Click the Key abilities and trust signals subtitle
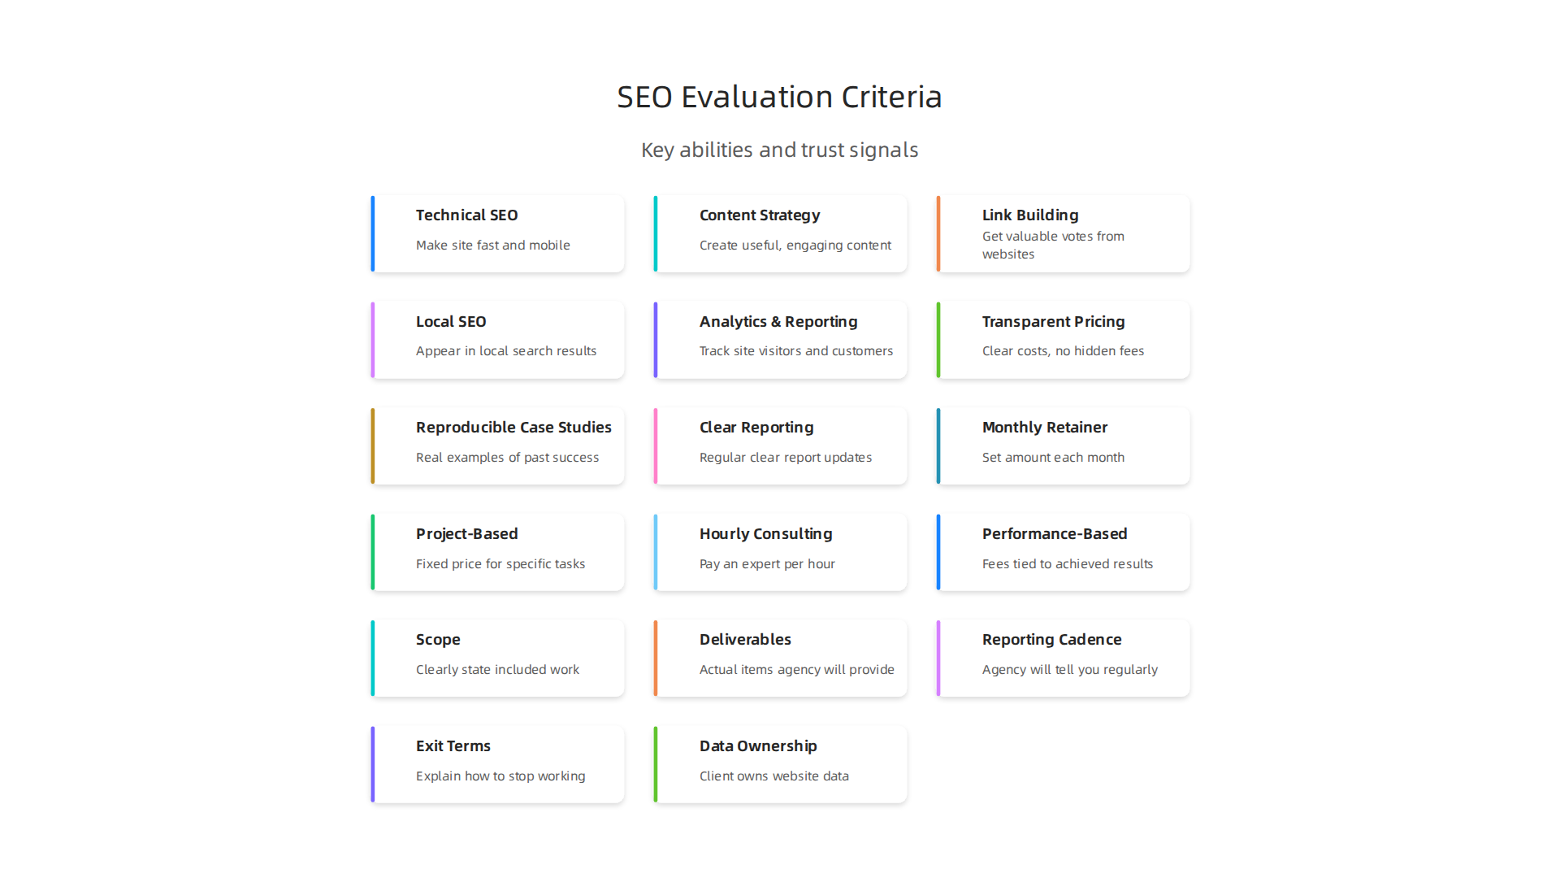 [779, 150]
